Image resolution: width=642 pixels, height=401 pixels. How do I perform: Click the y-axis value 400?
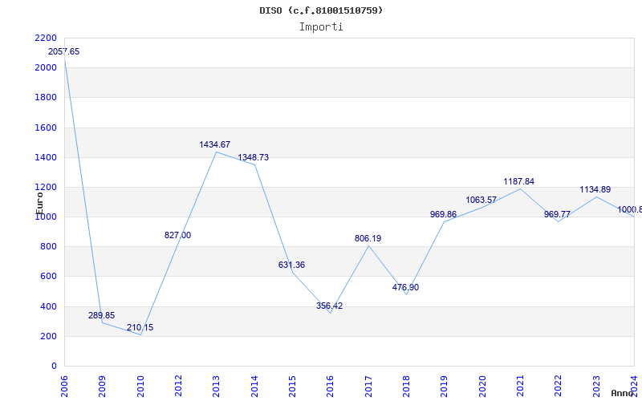(48, 306)
